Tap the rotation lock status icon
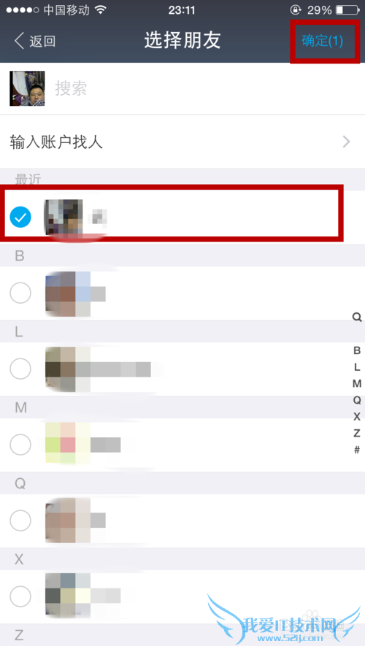The height and width of the screenshot is (649, 365). (x=296, y=10)
